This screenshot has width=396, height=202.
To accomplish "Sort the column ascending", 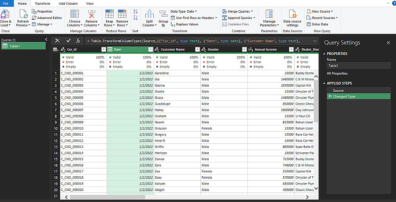I will click(135, 11).
